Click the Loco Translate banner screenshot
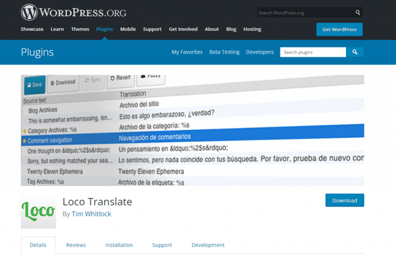 193,131
